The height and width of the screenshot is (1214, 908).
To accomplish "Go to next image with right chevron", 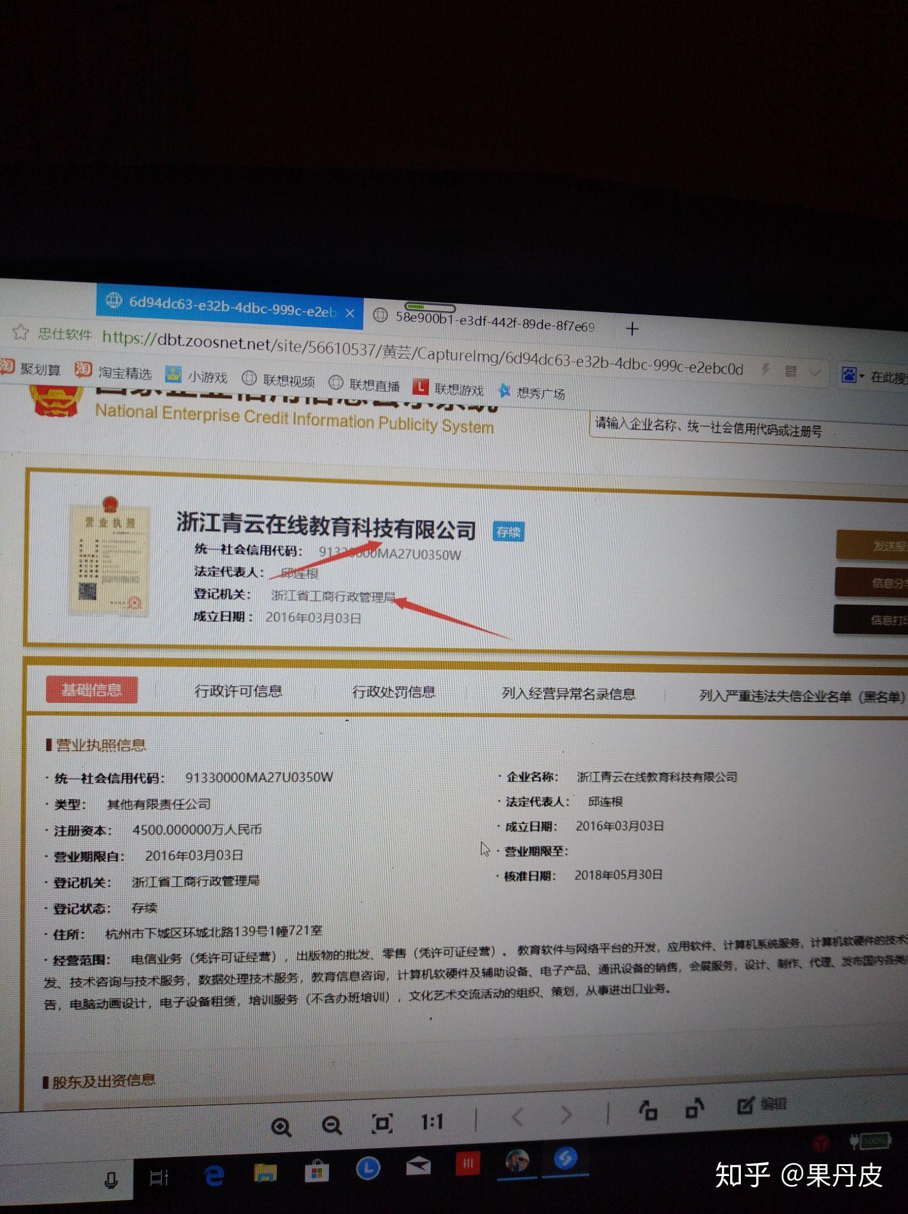I will pos(567,1115).
